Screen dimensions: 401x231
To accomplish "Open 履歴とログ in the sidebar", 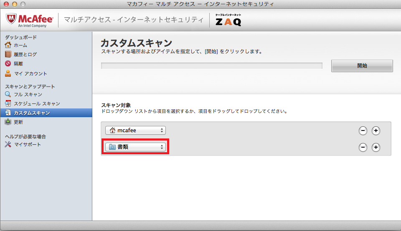I will (x=25, y=54).
